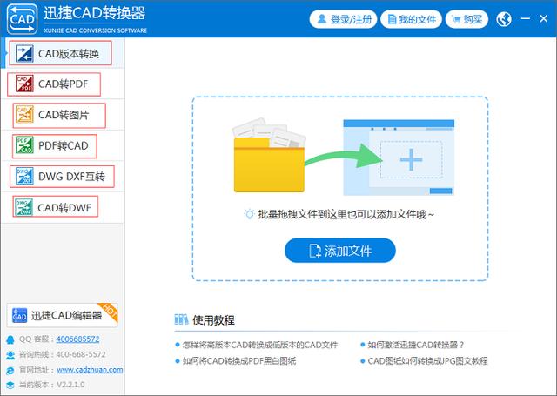Screen dimensions: 557x396
Task: Switch to DWG DXF互转 tab
Action: click(62, 176)
